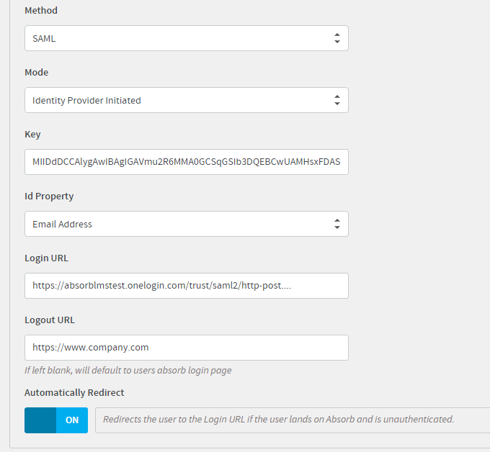The height and width of the screenshot is (452, 490).
Task: Click the Mode field label
Action: [37, 73]
